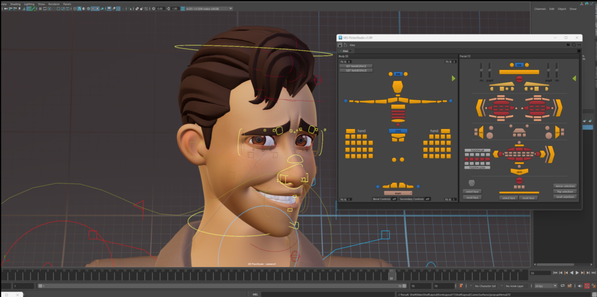This screenshot has height=297, width=597.
Task: Select the JAW control in Facial picker
Action: pos(519,172)
